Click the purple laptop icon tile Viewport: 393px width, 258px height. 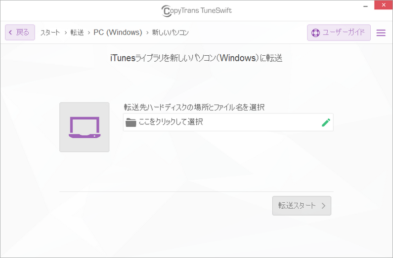[x=84, y=127]
